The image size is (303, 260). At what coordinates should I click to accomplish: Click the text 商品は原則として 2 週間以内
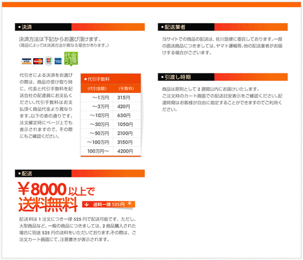click(210, 89)
